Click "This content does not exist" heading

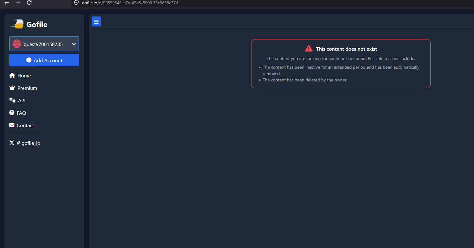[347, 49]
